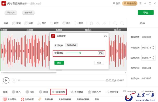The width and height of the screenshot is (158, 102).
Task: Click the redo arrow icon
Action: pyautogui.click(x=104, y=23)
